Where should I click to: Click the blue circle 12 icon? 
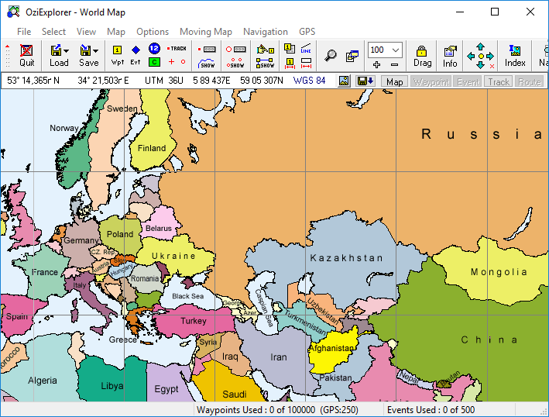[x=154, y=48]
